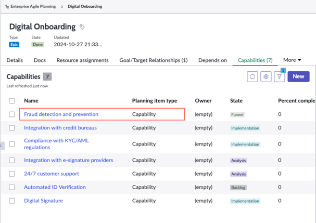This screenshot has width=316, height=223.
Task: Click the Capabilities count badge 7
Action: 47,77
